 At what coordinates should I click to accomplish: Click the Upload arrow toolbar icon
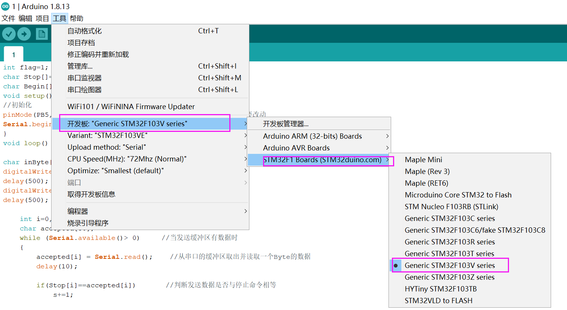pyautogui.click(x=24, y=34)
